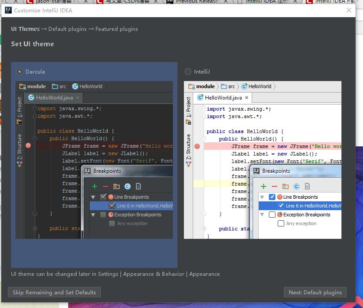Click src folder icon in IntelliJ preview
The image size is (363, 308).
pyautogui.click(x=224, y=86)
